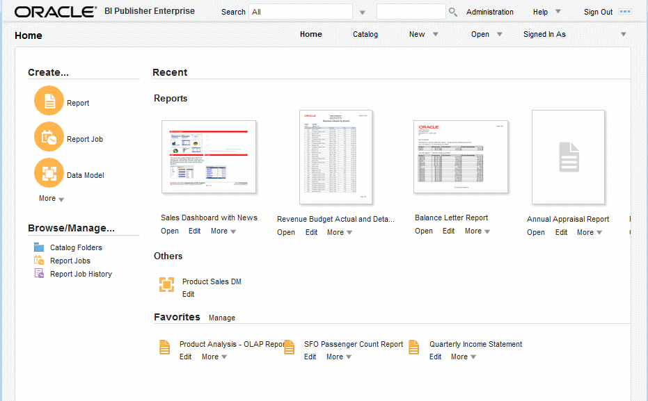The height and width of the screenshot is (401, 648).
Task: Click Edit under Product Sales DM
Action: coord(189,294)
